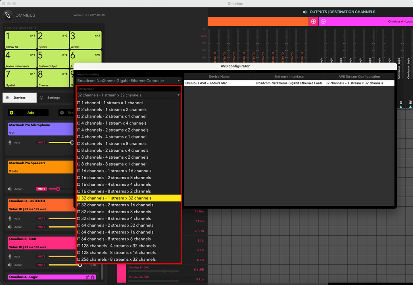The height and width of the screenshot is (285, 413).
Task: Select 16 channels - 4 streams x 4 channels
Action: pos(129,184)
